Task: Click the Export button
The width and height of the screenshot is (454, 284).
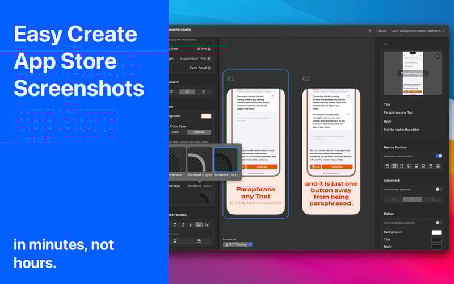Action: pyautogui.click(x=381, y=31)
